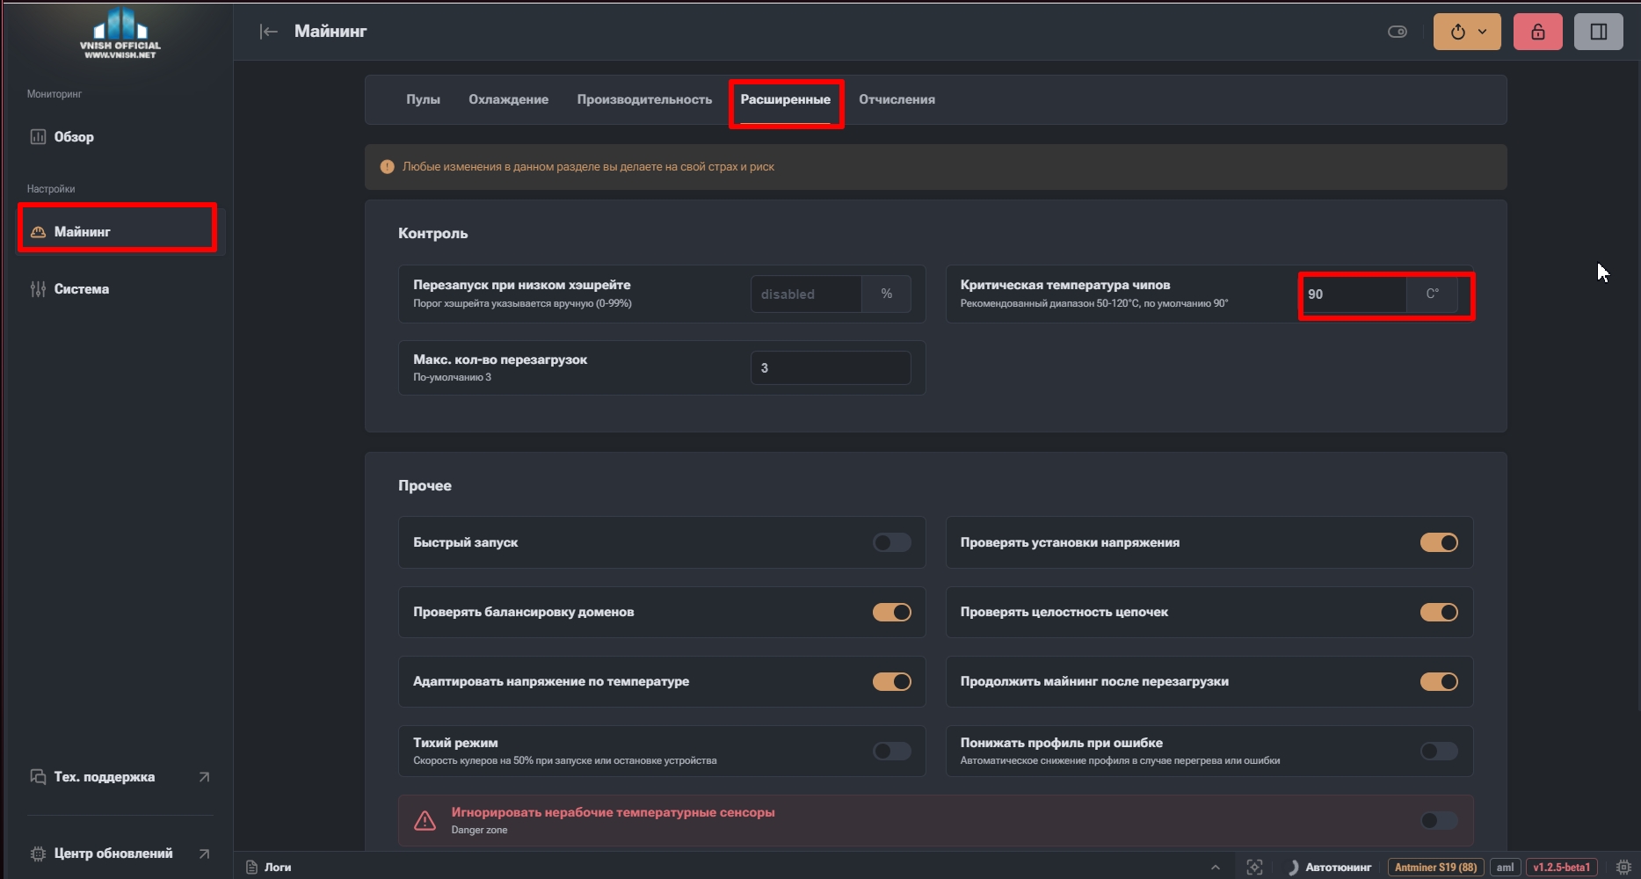This screenshot has width=1641, height=879.
Task: Click the Логи document icon
Action: click(x=251, y=867)
